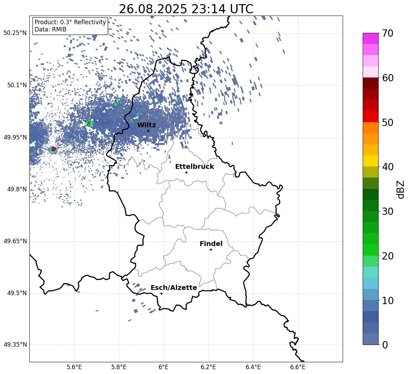The height and width of the screenshot is (374, 409).
Task: Click the 30 tick label on colorbar
Action: click(x=388, y=211)
